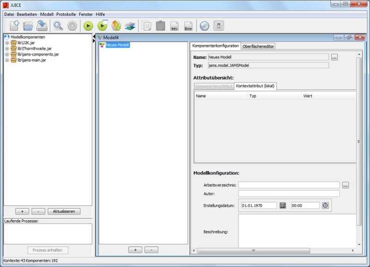Open the Protokolle menu
This screenshot has height=267, width=370.
66,14
